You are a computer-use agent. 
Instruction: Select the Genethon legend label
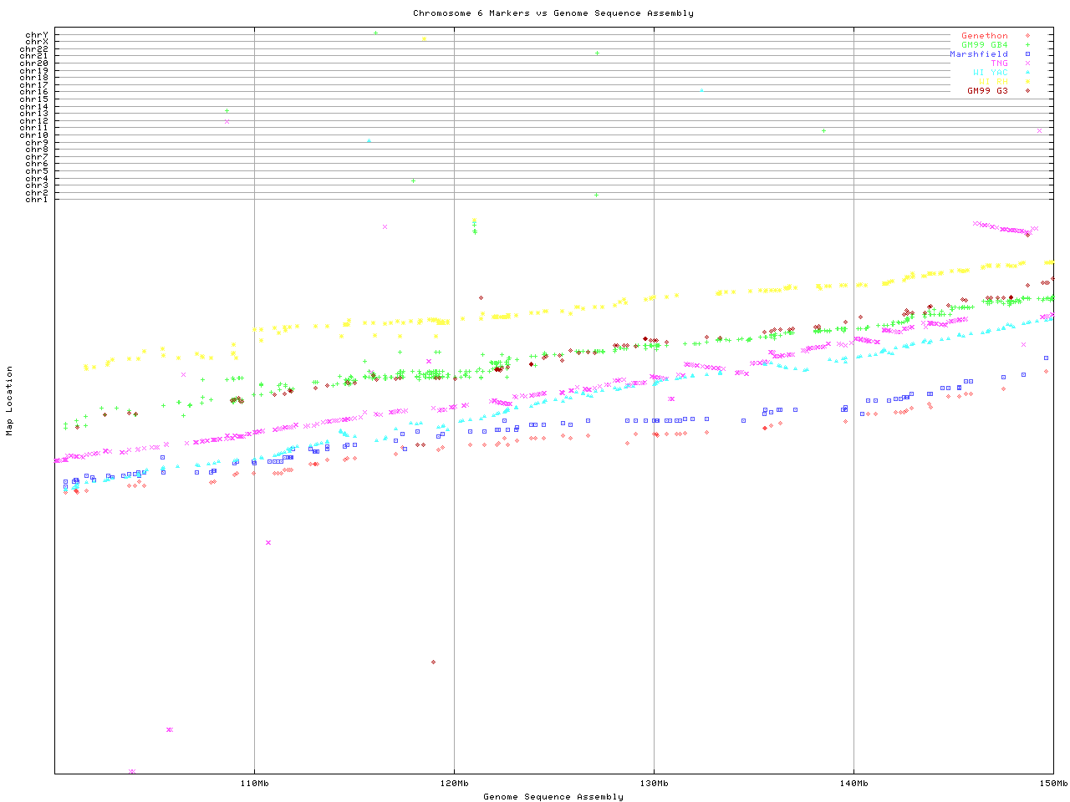[x=984, y=36]
